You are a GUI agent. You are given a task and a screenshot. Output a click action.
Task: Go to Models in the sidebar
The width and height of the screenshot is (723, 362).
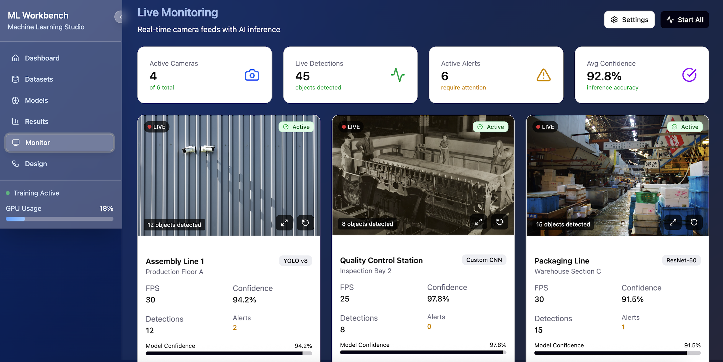(x=36, y=100)
